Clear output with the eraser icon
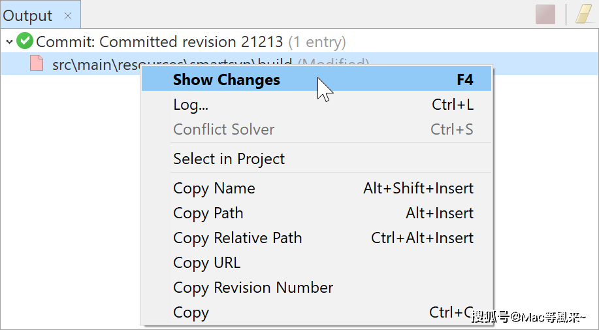The image size is (599, 330). click(x=584, y=14)
